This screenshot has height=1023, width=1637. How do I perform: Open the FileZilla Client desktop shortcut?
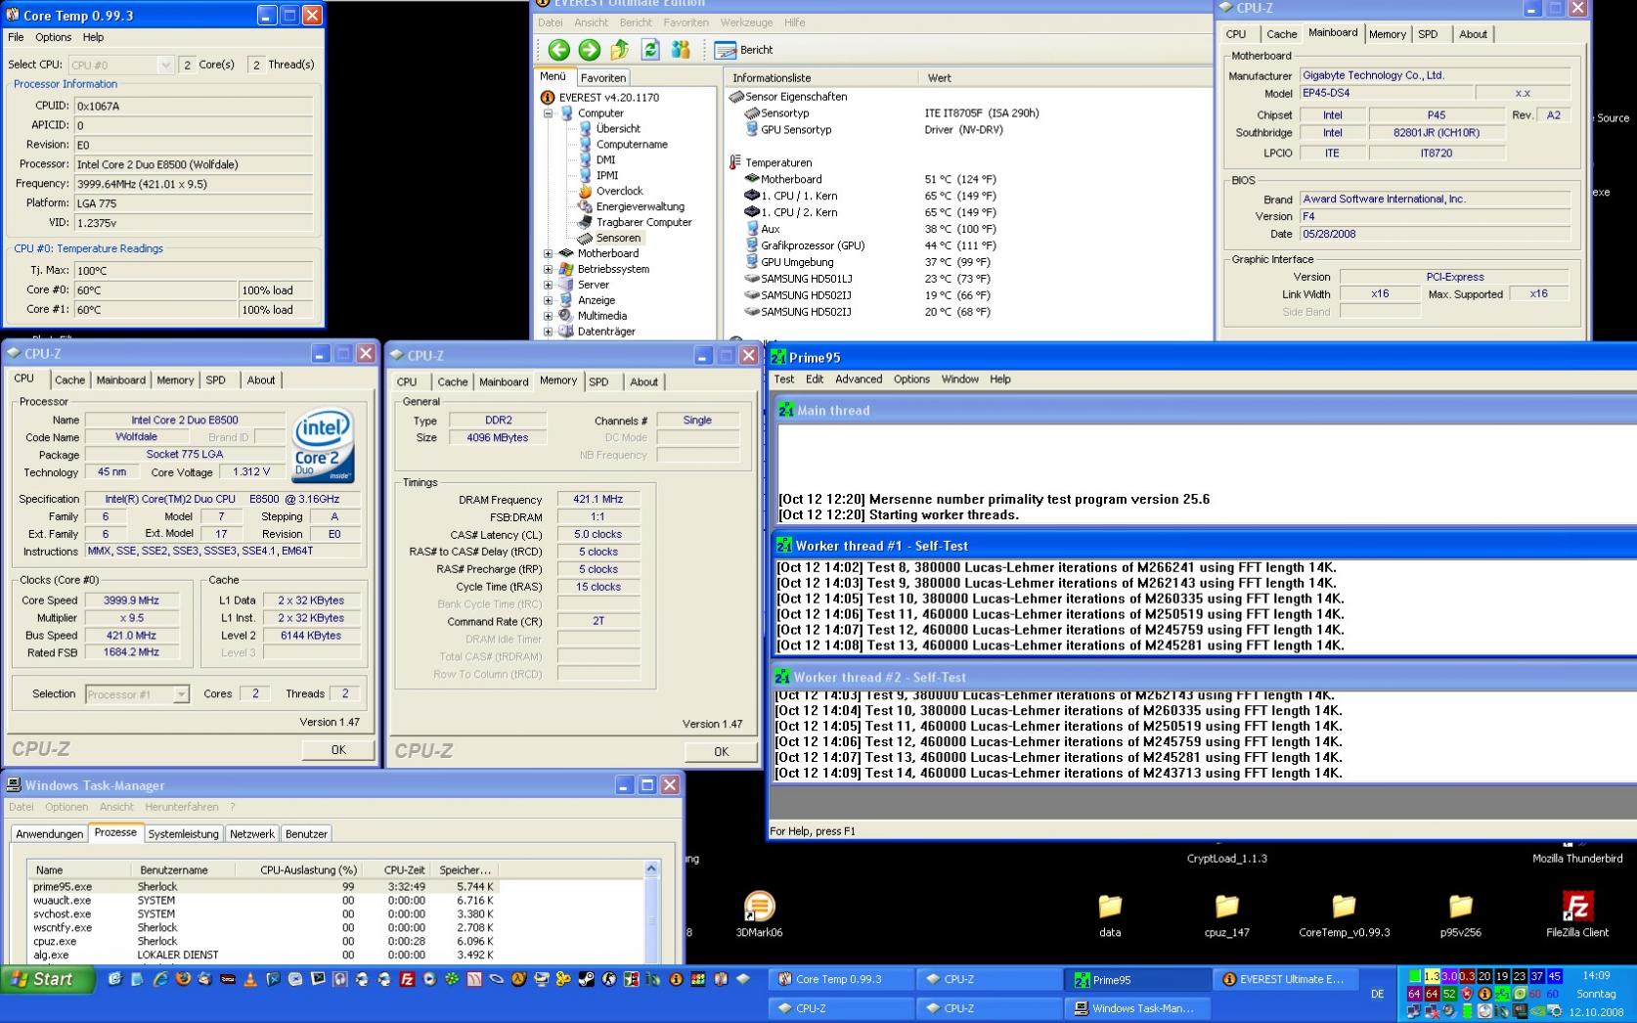[x=1577, y=914]
